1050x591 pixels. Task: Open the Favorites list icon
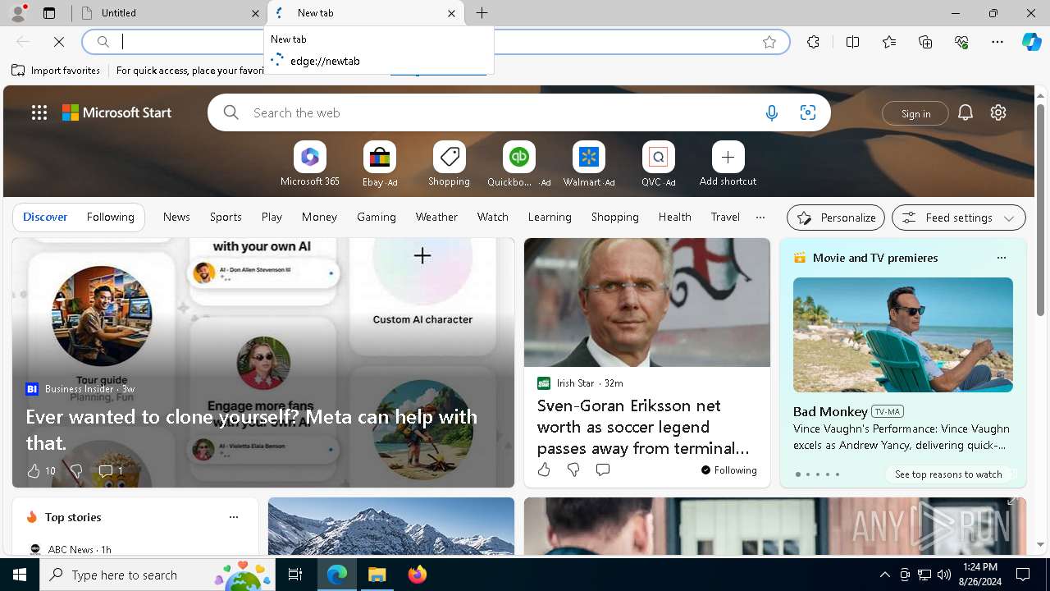tap(889, 42)
